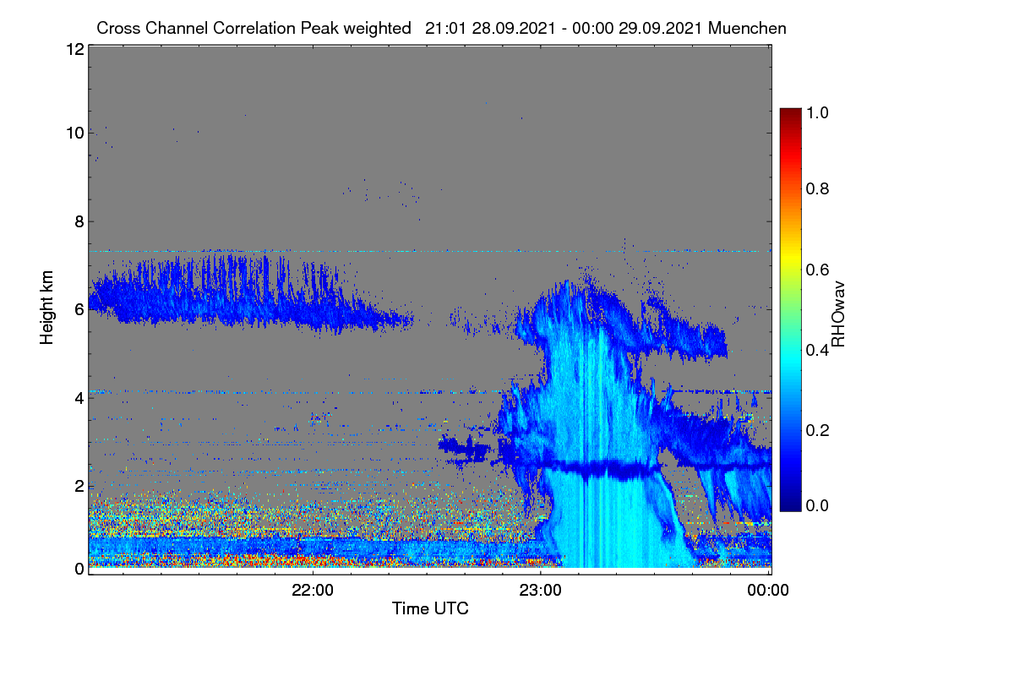1014x676 pixels.
Task: Click the 'Muenchen' station name in title
Action: pos(748,28)
